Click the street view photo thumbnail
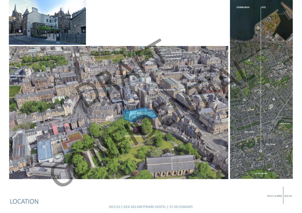Image resolution: width=302 pixels, height=213 pixels. [x=47, y=22]
